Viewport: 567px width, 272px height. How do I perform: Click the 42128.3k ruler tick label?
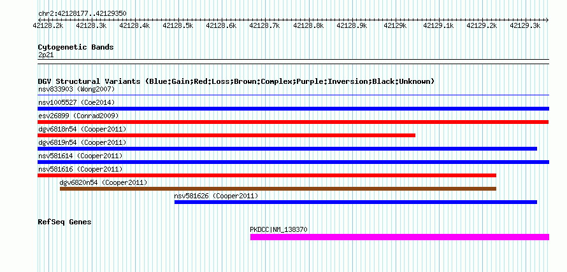click(91, 25)
